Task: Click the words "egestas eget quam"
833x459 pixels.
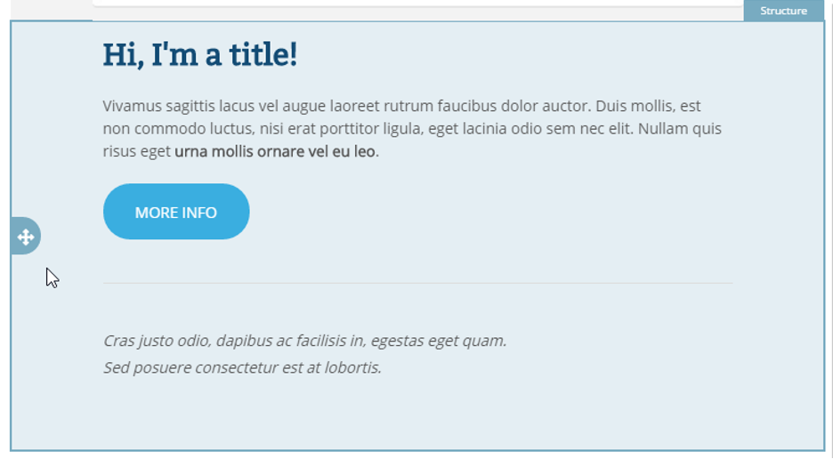Action: 438,341
